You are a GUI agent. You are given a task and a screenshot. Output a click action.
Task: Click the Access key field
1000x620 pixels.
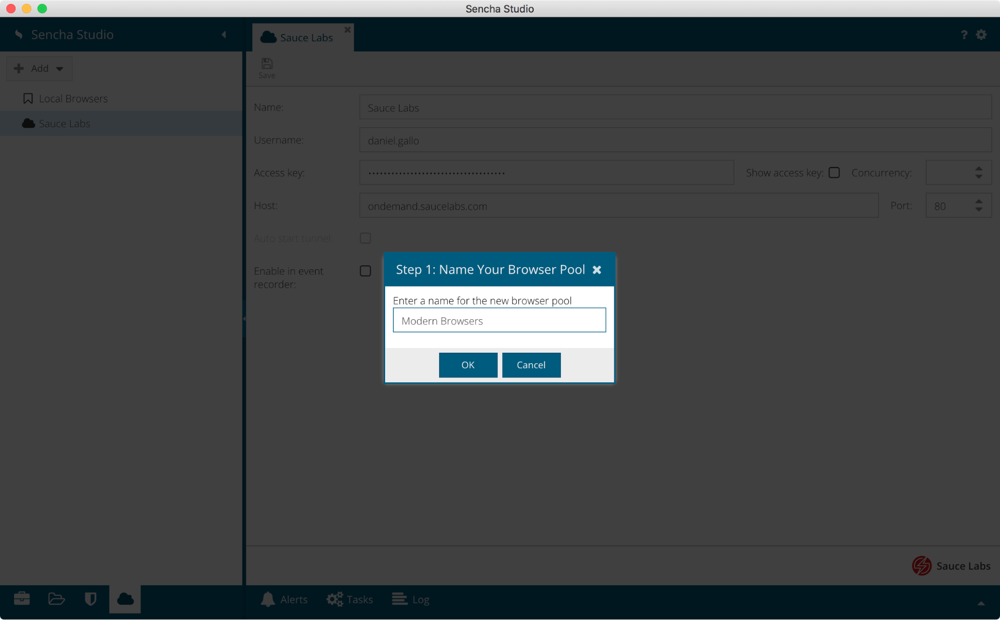[546, 173]
